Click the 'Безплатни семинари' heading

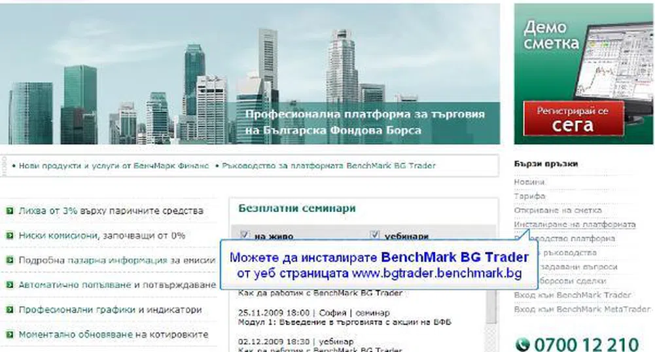(297, 208)
